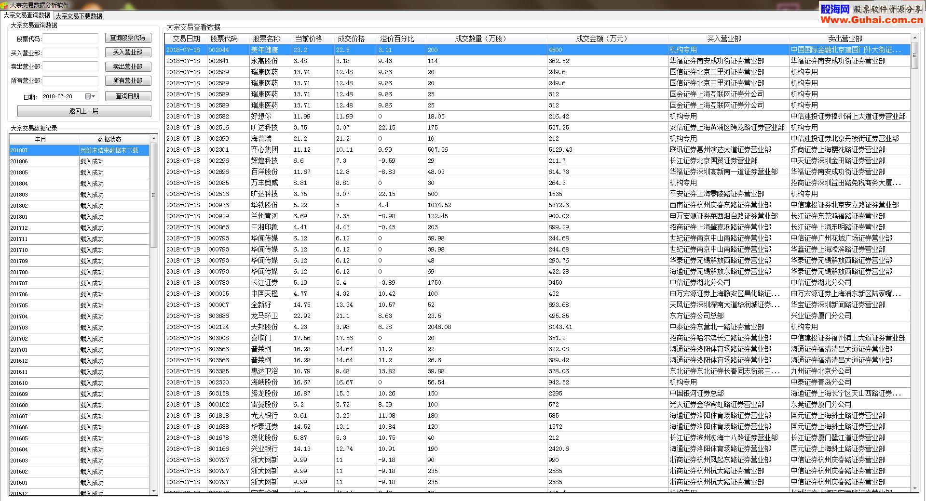
Task: Select the 大宗交易查询数据 tab
Action: pyautogui.click(x=27, y=15)
